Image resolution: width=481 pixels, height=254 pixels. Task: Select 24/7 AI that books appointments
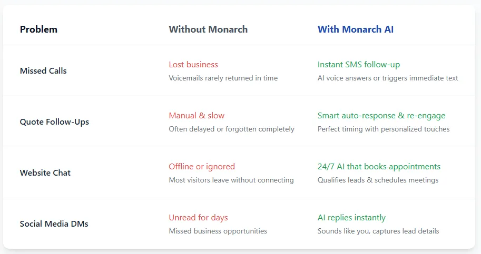pyautogui.click(x=379, y=167)
